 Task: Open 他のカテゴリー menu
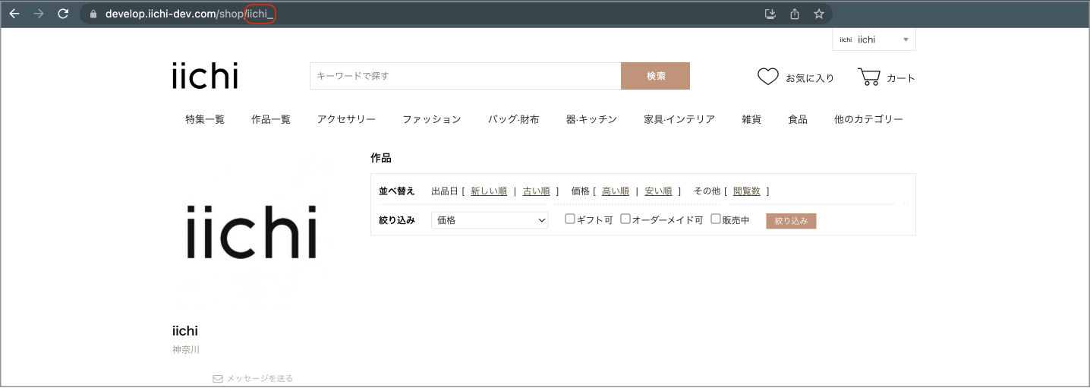point(868,119)
